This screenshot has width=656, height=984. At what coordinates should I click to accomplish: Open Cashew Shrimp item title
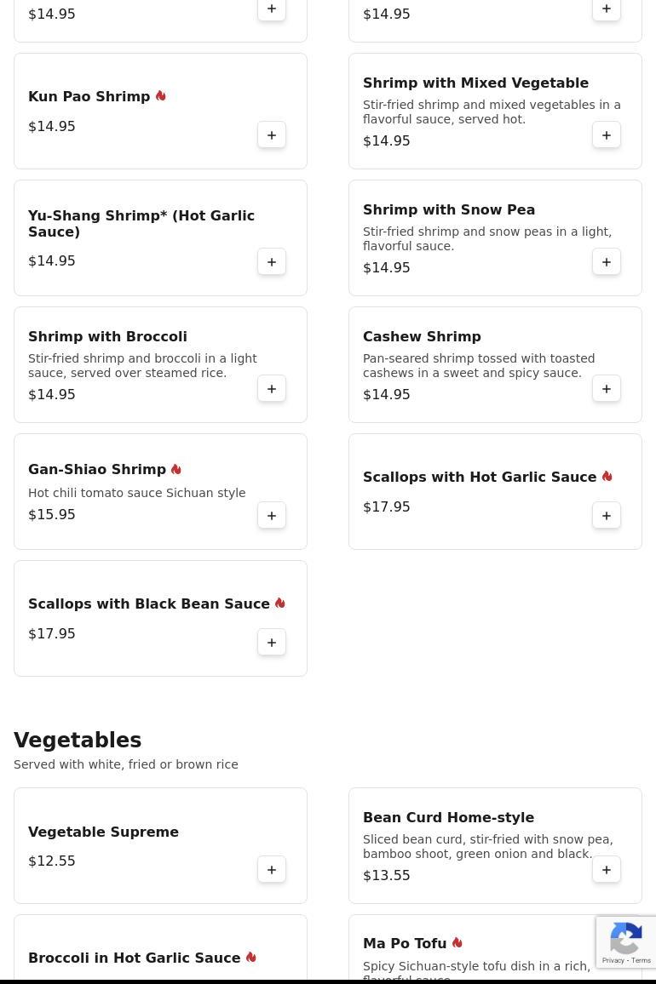click(422, 336)
